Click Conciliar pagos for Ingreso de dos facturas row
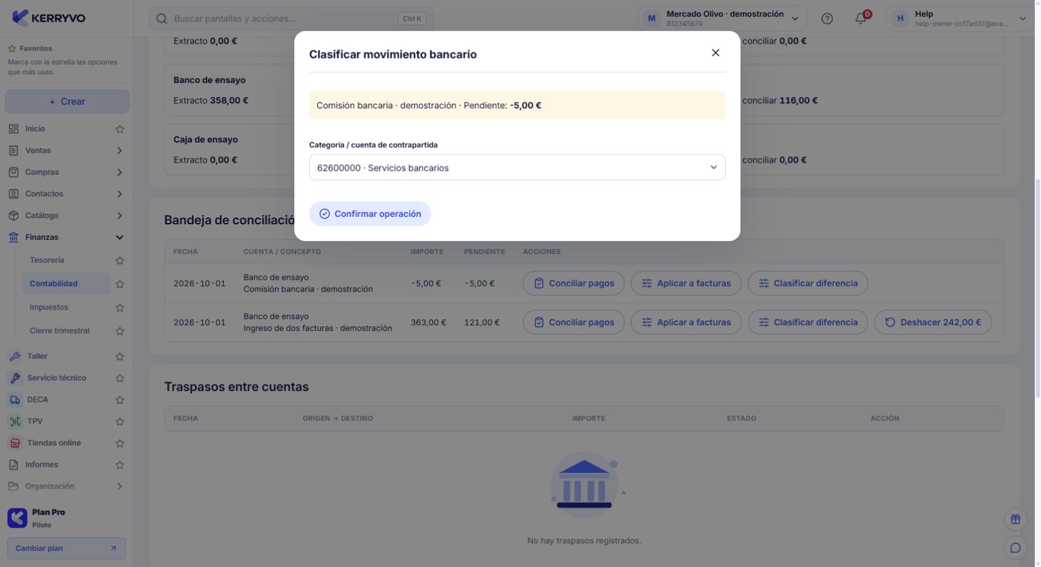 pyautogui.click(x=573, y=322)
